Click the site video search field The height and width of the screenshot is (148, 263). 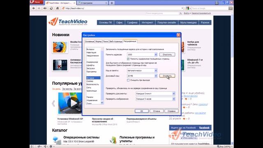162,13
